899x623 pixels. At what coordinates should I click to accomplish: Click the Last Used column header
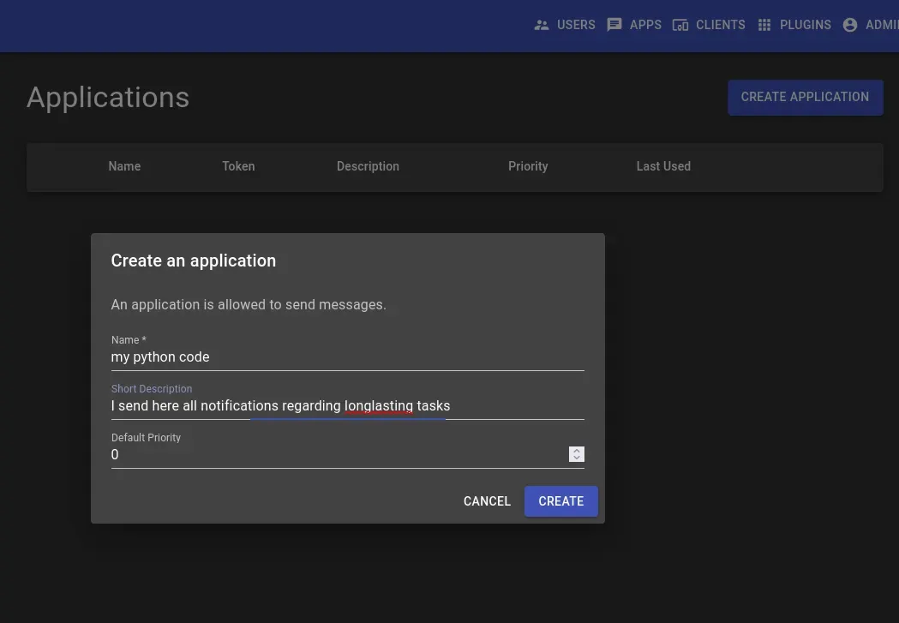click(x=663, y=166)
